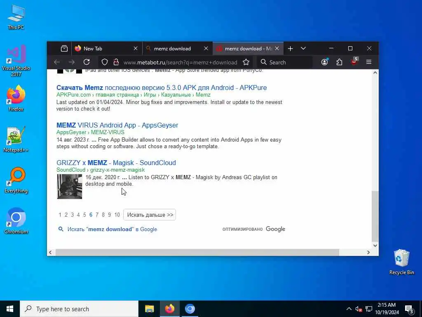Click the 'Искать дальше >>' button
Screen dimensions: 422x317
click(150, 215)
